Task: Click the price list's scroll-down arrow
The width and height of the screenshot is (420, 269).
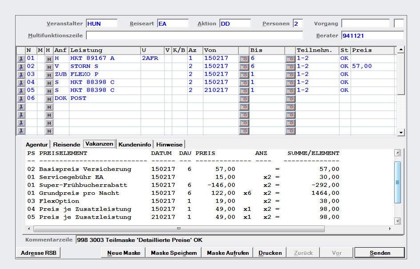Action: [397, 221]
